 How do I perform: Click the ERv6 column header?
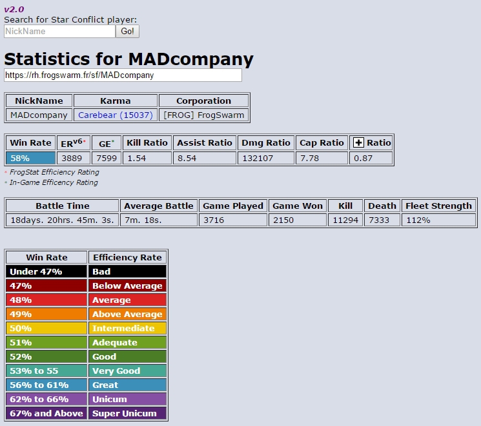tap(74, 142)
